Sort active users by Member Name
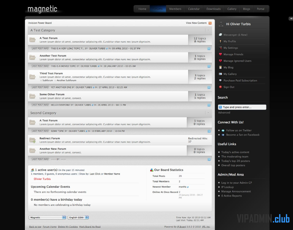This screenshot has width=293, height=230. (112, 174)
